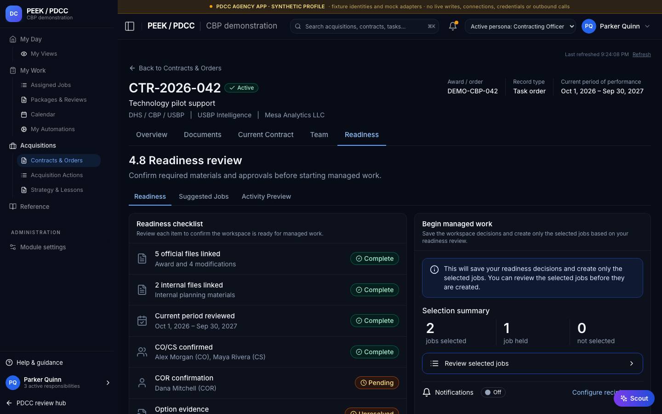Click the back arrow beside Contracts & Orders
Image resolution: width=662 pixels, height=414 pixels.
(132, 68)
